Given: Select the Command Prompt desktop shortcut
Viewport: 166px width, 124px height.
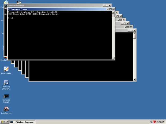Looking at the screenshot, I should (x=6, y=98).
